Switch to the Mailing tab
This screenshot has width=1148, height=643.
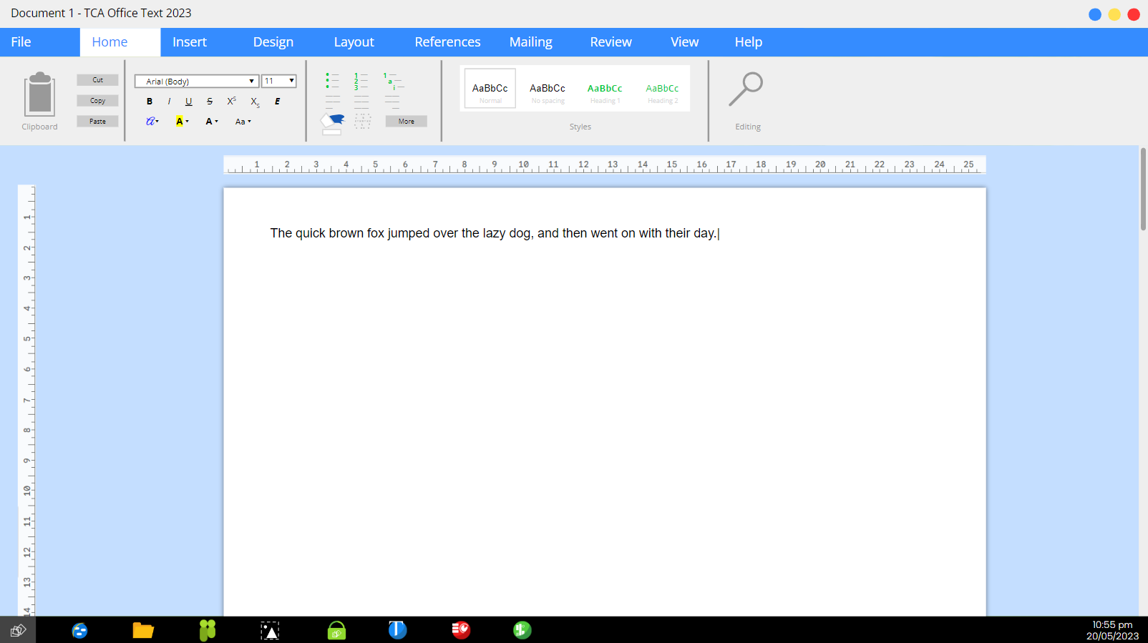(x=531, y=42)
